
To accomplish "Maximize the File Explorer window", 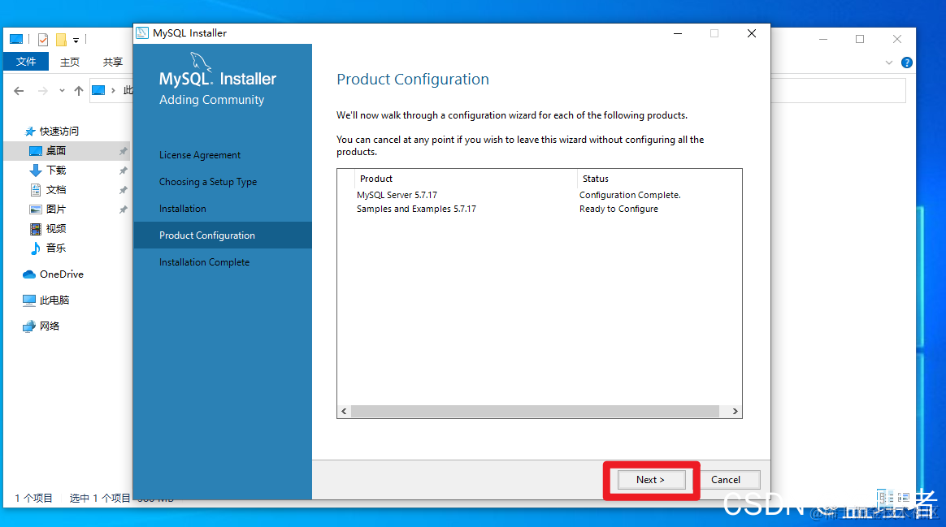I will tap(860, 39).
